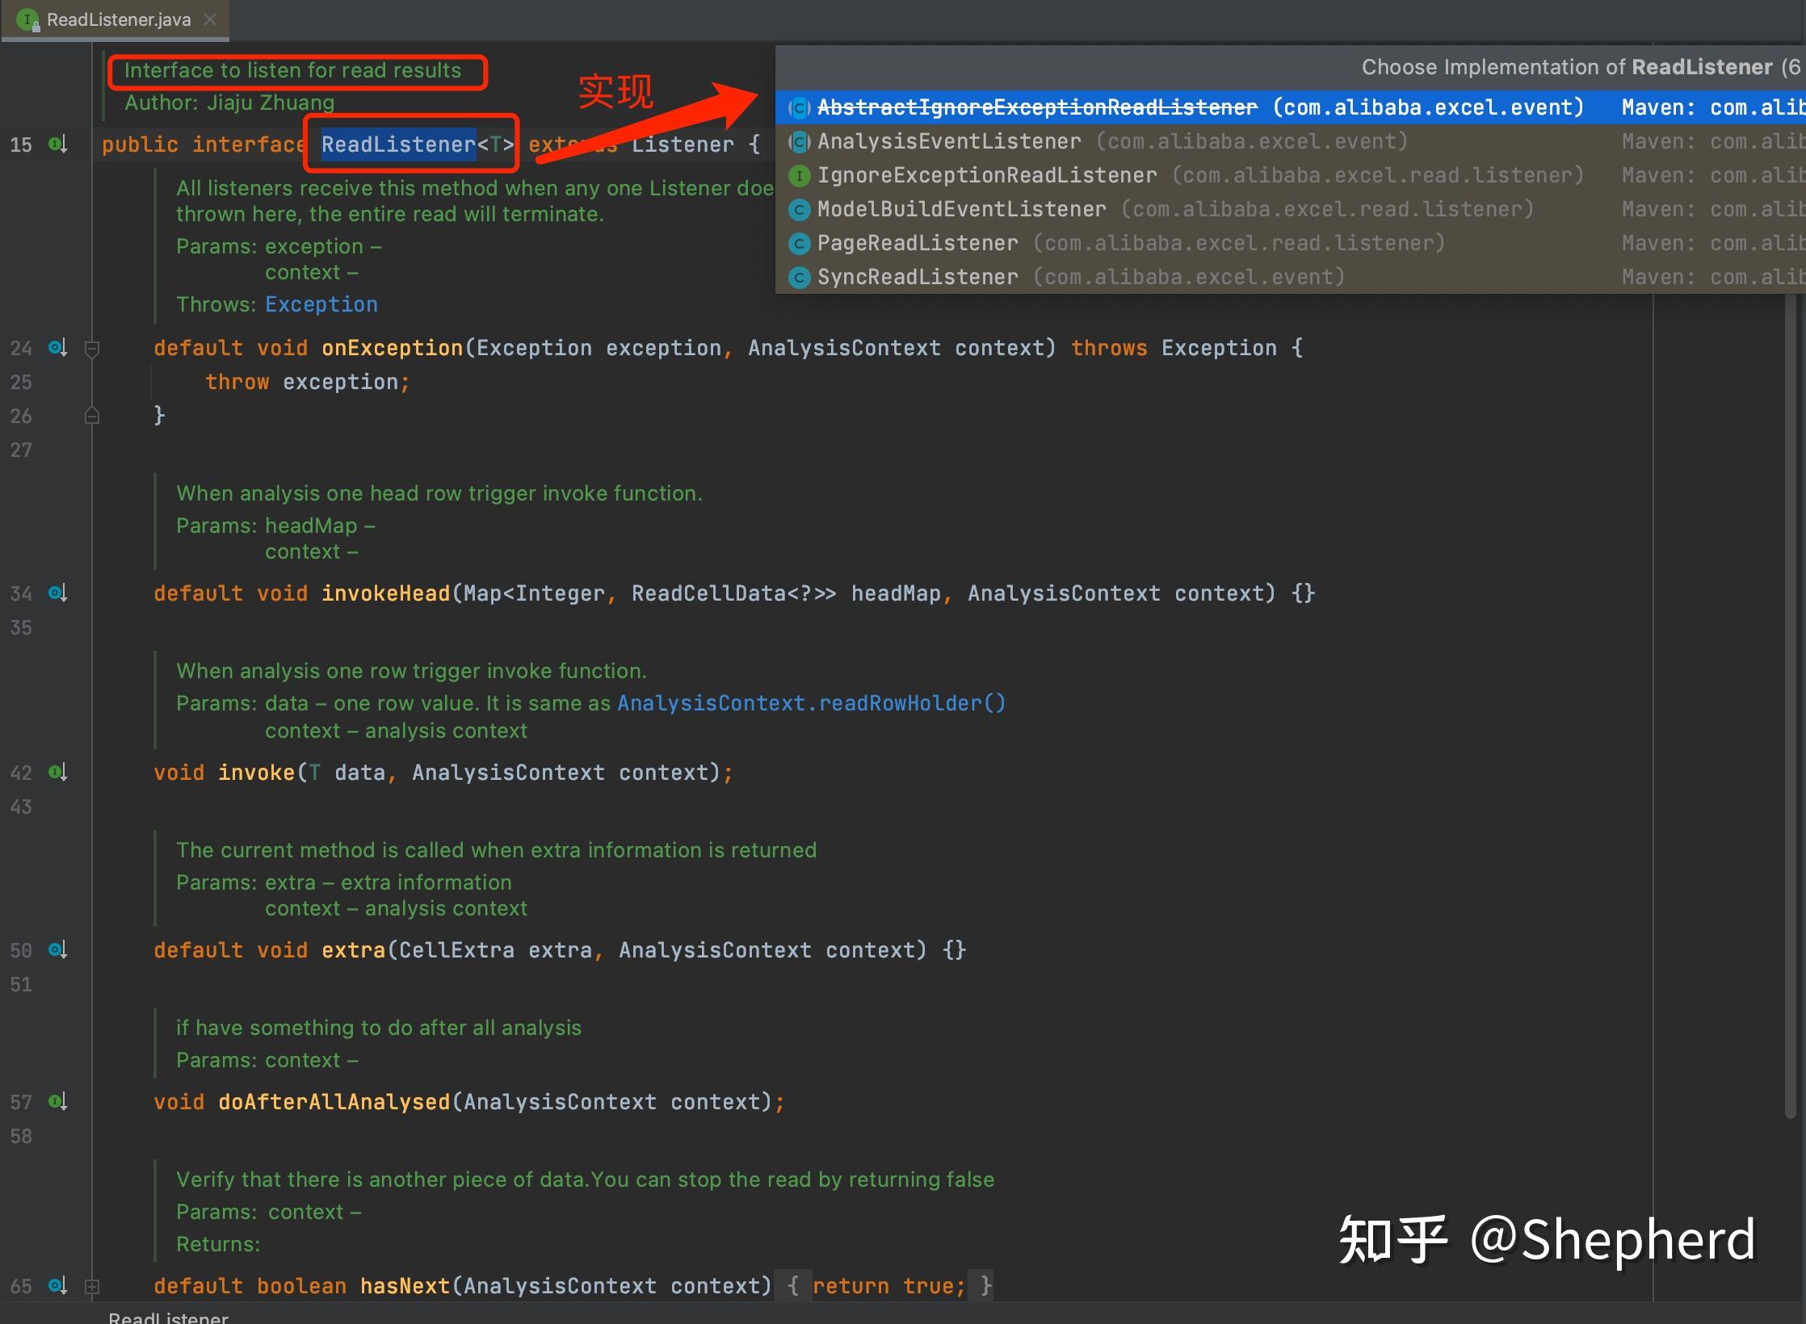Collapse the onException method fold on line 24
This screenshot has height=1324, width=1806.
coord(92,349)
